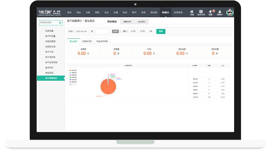Select the 营业概况 tab beside page title
The width and height of the screenshot is (270, 150).
tap(112, 22)
